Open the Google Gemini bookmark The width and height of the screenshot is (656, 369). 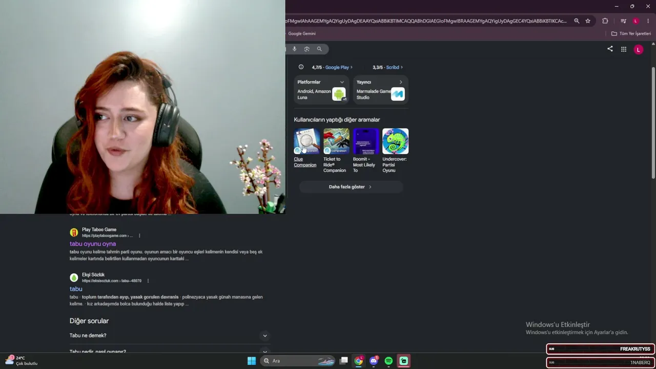click(302, 34)
